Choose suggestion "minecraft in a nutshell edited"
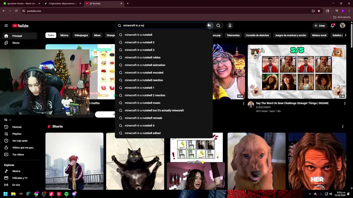 [164, 133]
